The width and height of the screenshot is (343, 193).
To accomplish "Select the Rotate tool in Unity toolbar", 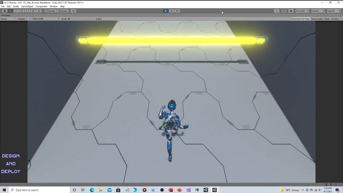I will 16,11.
